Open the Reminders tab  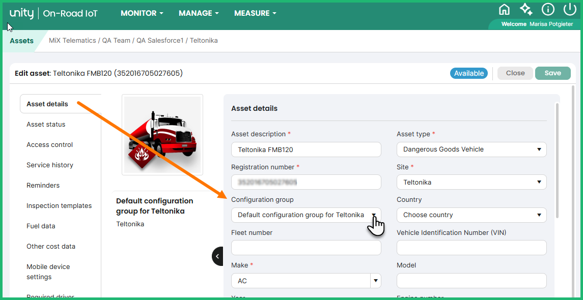(43, 185)
